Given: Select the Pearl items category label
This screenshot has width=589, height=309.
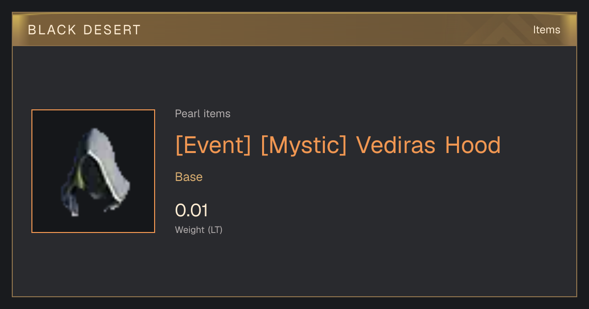Looking at the screenshot, I should click(203, 114).
